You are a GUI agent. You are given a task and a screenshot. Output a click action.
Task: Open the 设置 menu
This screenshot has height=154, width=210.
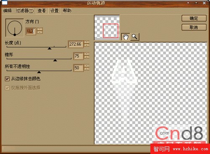click(x=54, y=10)
